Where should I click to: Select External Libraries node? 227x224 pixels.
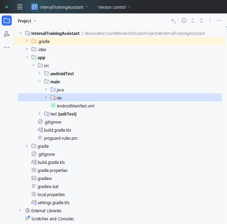[x=46, y=211]
